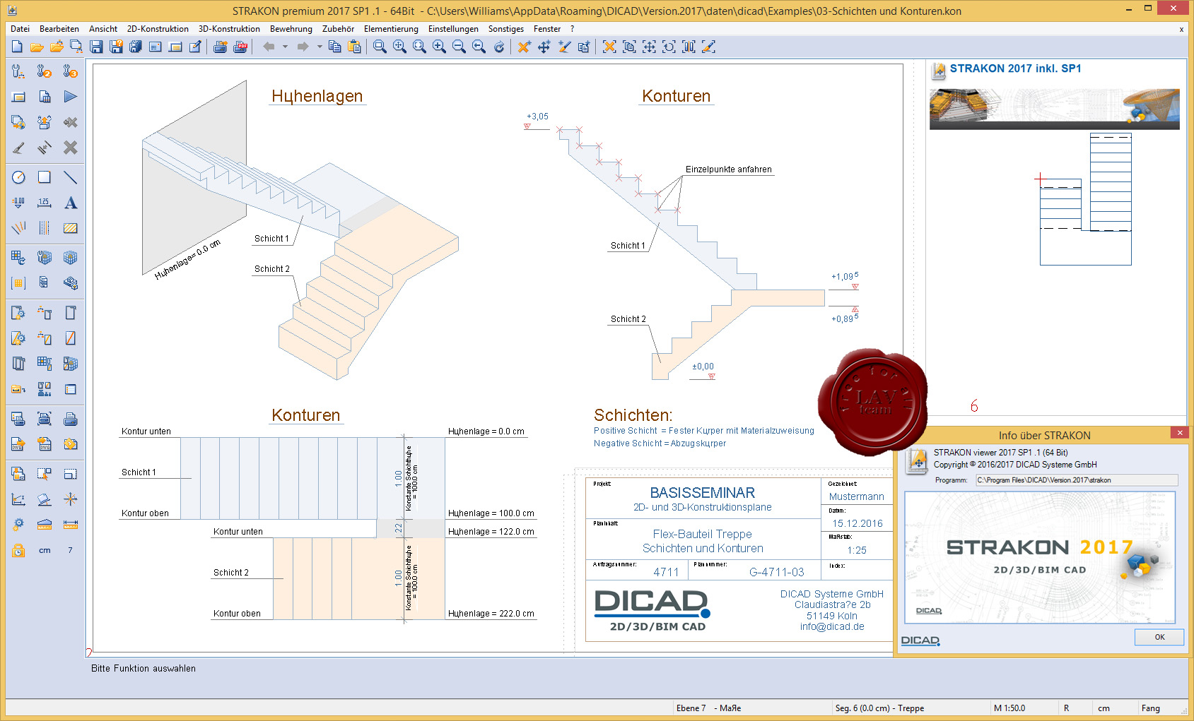Click the Copy icon in toolbar
Screen dimensions: 1194x721
pos(335,47)
